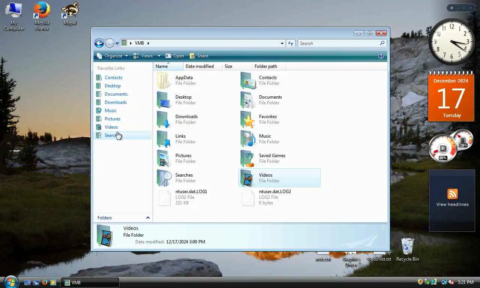This screenshot has width=480, height=288.
Task: Click View headlines in feed gadget
Action: (x=452, y=204)
